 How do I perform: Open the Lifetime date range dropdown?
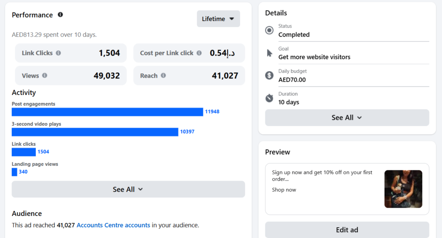[x=218, y=19]
